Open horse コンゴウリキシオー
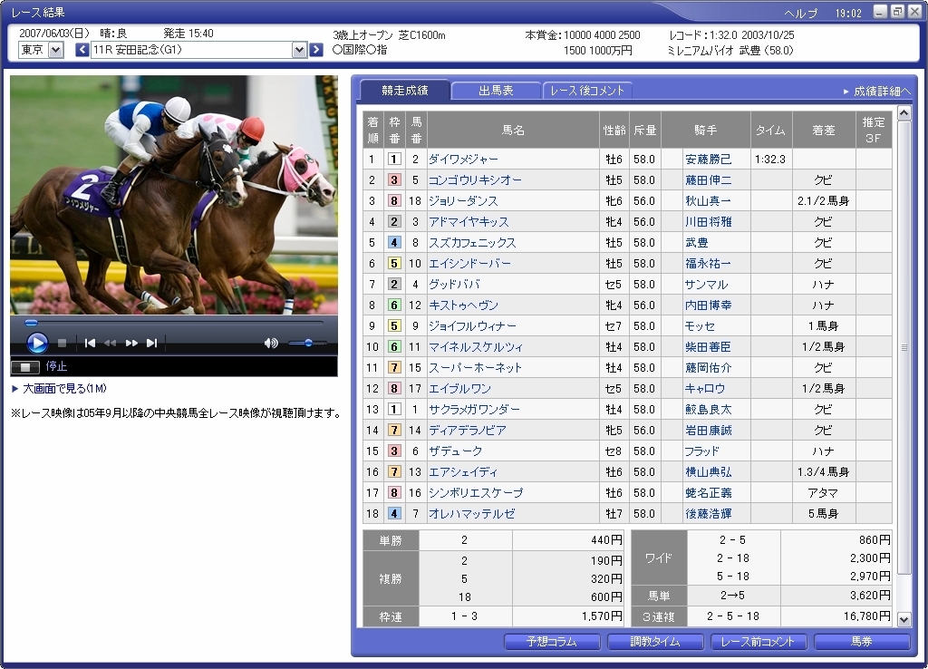This screenshot has height=669, width=928. (475, 180)
